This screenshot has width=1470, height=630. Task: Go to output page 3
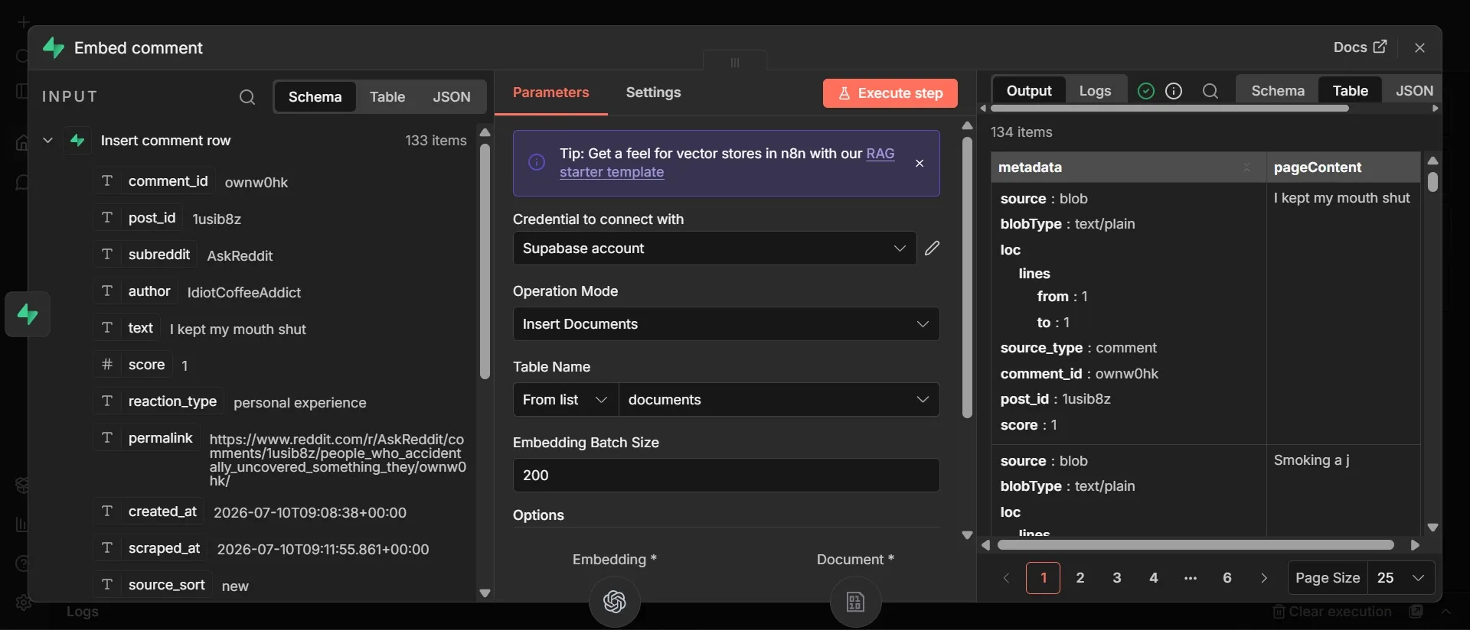coord(1116,578)
